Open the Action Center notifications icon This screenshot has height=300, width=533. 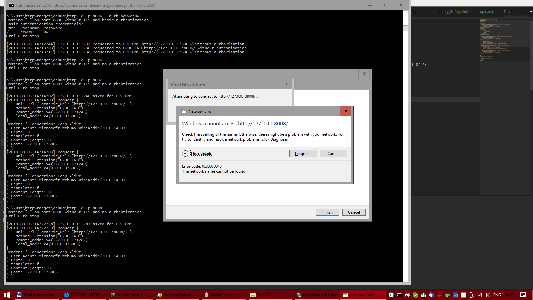[523, 295]
